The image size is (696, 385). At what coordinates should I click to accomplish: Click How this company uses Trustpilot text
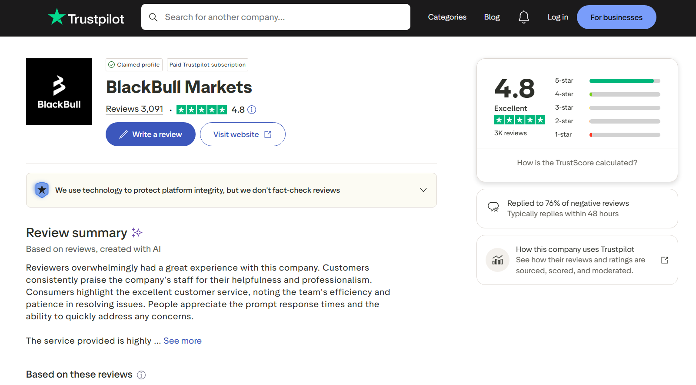click(575, 249)
